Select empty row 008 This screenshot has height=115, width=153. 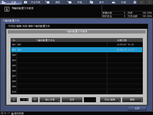(77, 81)
